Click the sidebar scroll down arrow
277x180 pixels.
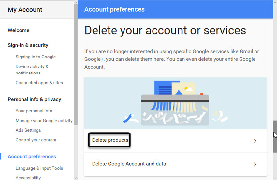click(x=76, y=178)
